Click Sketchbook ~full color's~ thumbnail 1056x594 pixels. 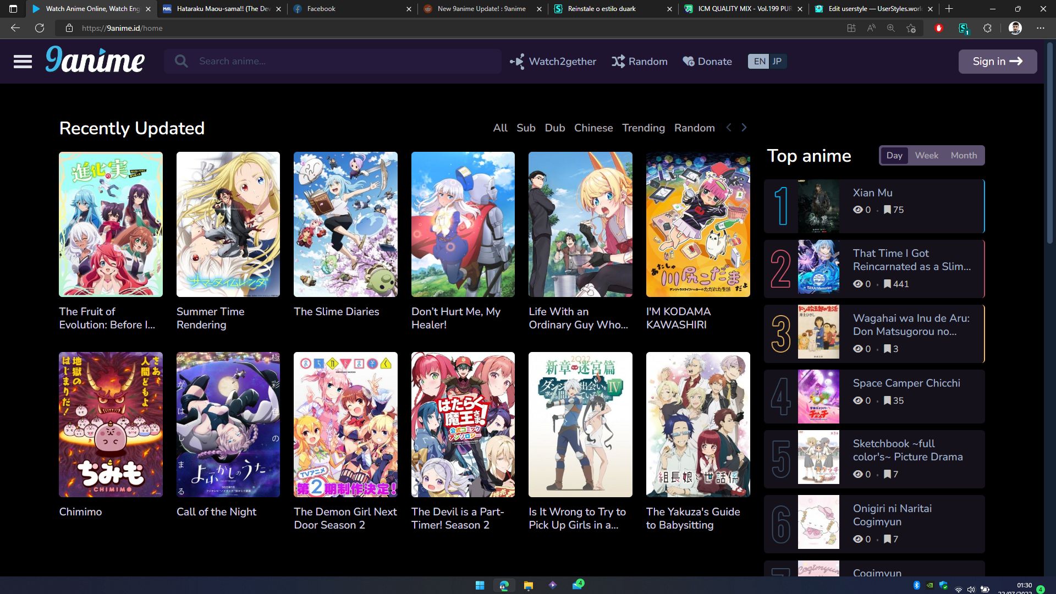coord(818,457)
